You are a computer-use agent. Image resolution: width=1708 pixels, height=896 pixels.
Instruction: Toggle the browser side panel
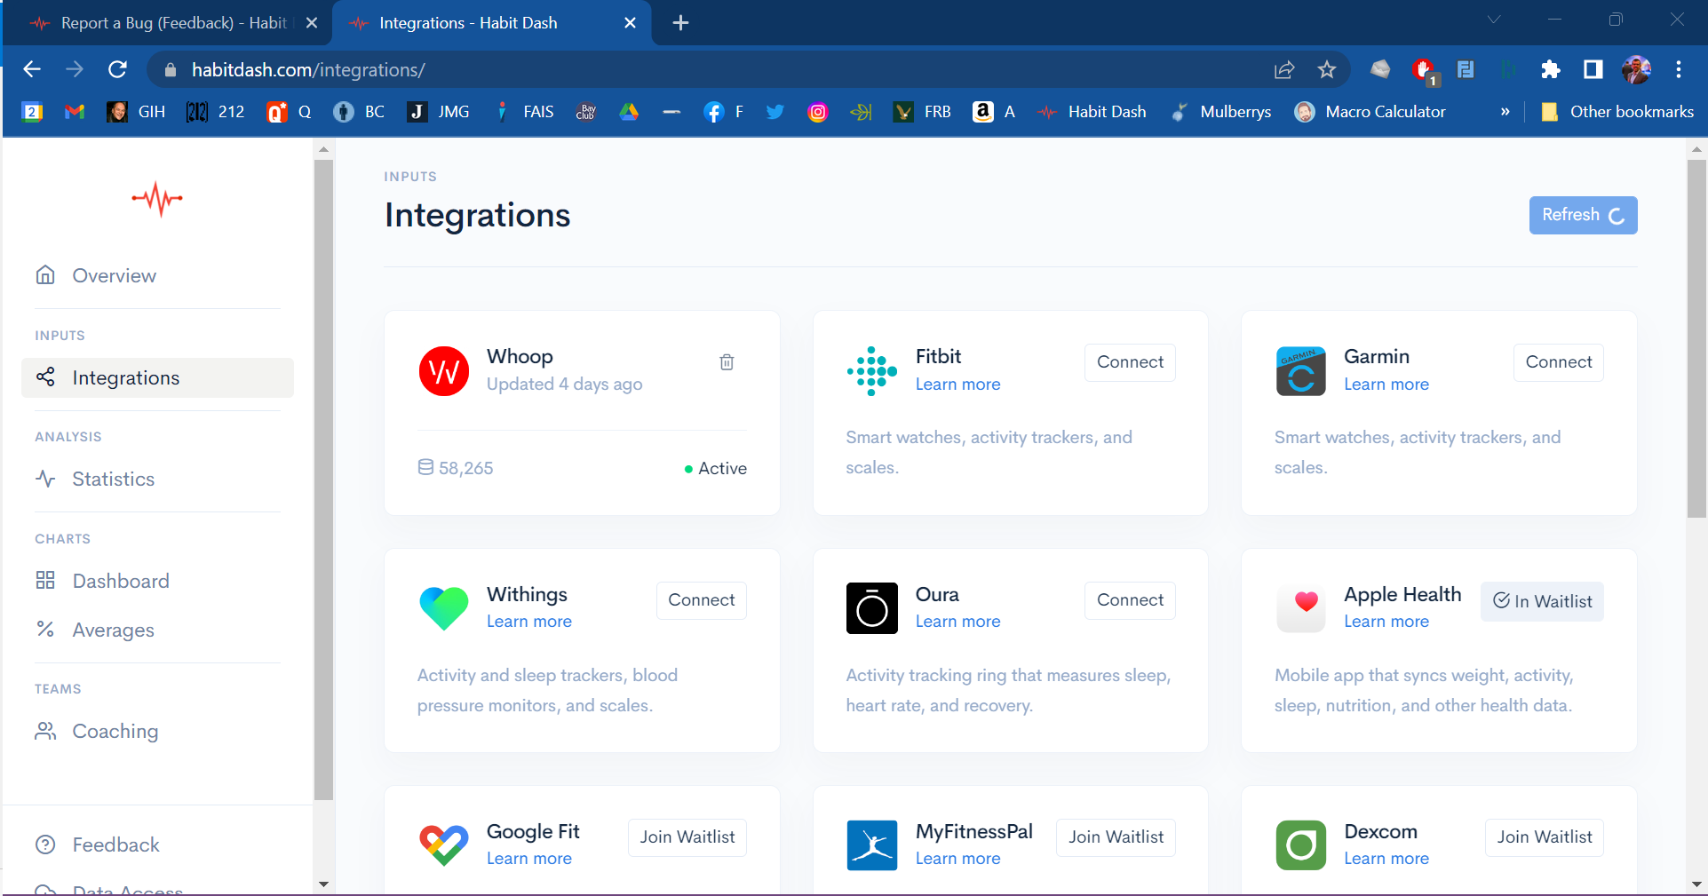pyautogui.click(x=1593, y=69)
